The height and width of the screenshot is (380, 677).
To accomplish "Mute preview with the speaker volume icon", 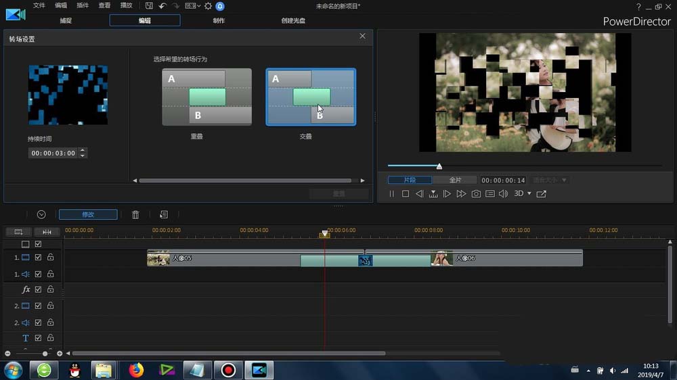I will tap(503, 194).
